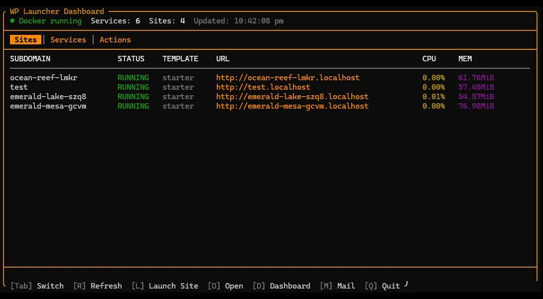
Task: Switch to the Sites tab
Action: click(x=25, y=40)
